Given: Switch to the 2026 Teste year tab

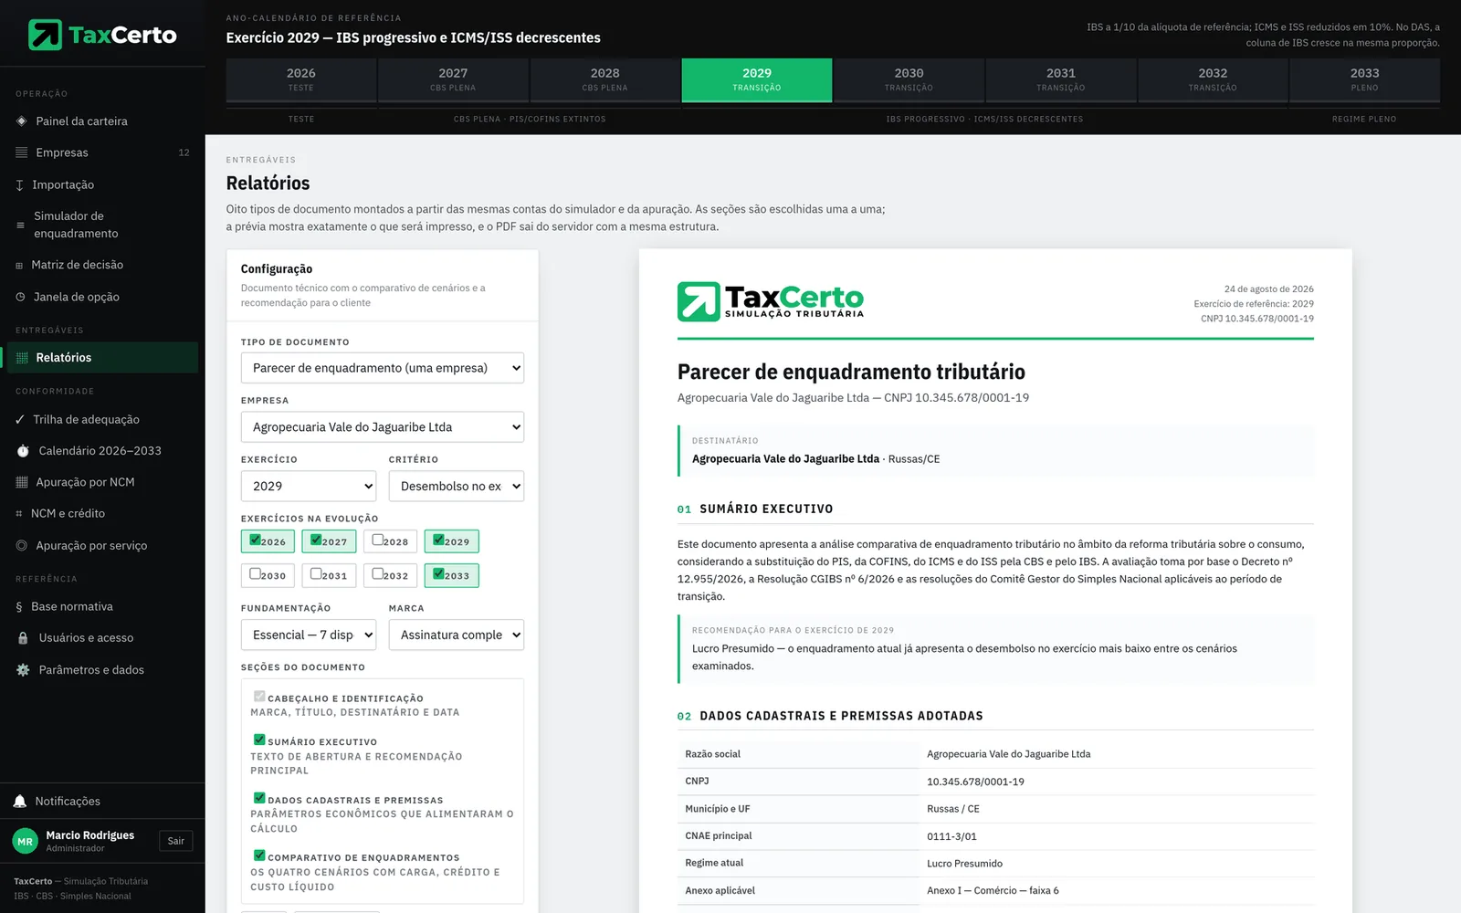Looking at the screenshot, I should (x=301, y=79).
